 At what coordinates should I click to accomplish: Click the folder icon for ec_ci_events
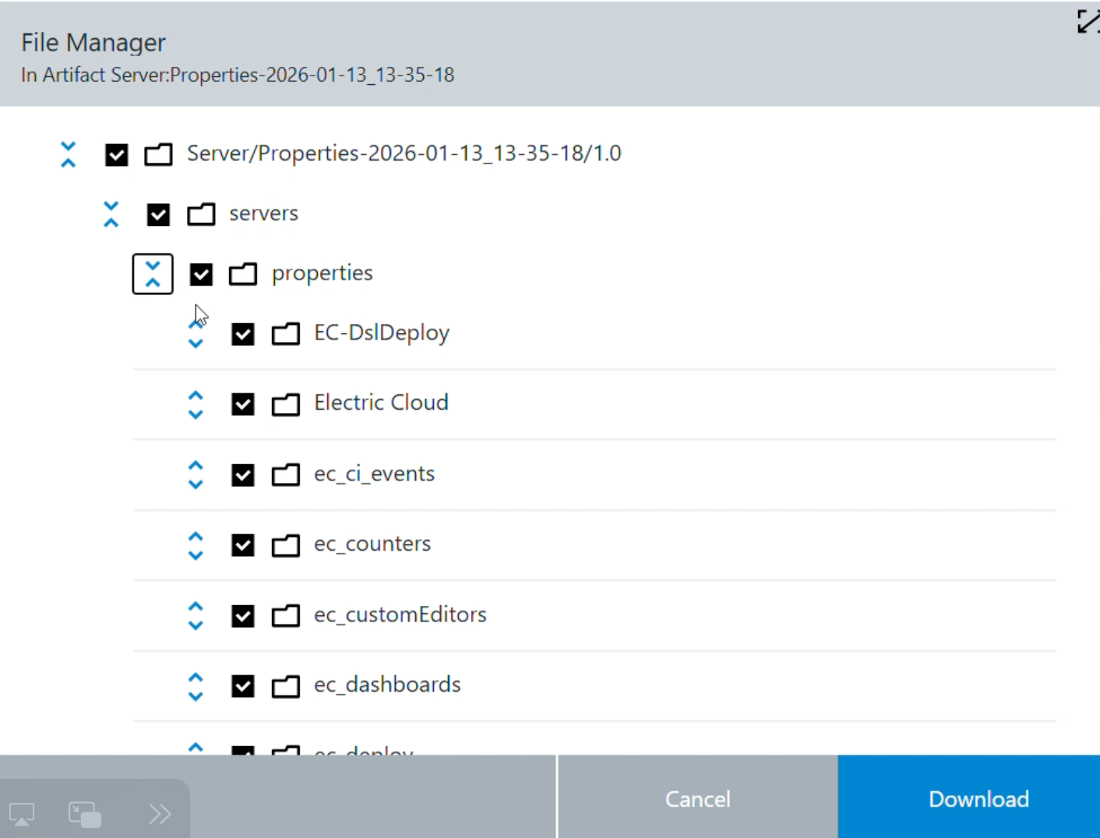coord(286,474)
